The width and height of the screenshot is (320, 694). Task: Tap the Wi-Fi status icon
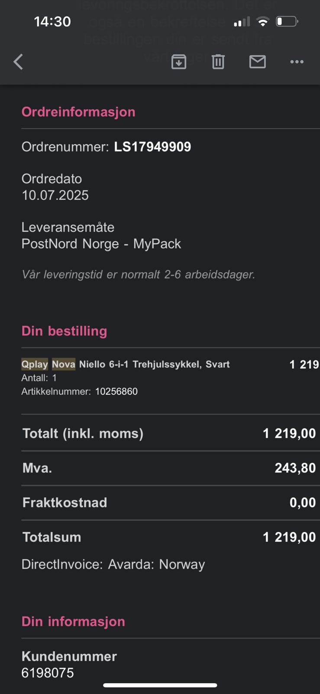(262, 22)
